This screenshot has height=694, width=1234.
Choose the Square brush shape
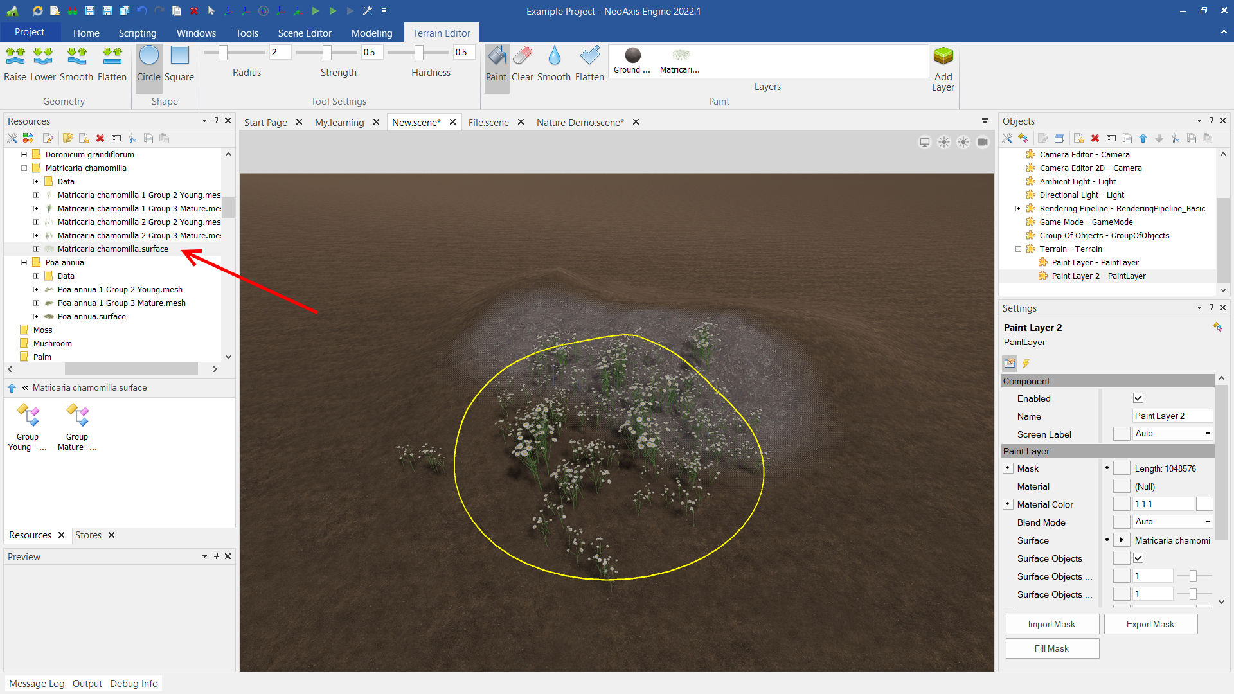tap(179, 64)
